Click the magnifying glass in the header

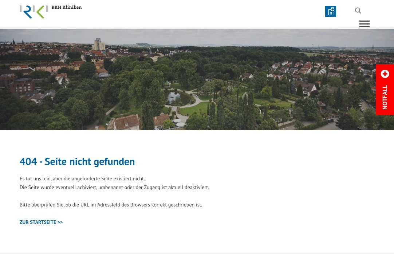pos(358,11)
